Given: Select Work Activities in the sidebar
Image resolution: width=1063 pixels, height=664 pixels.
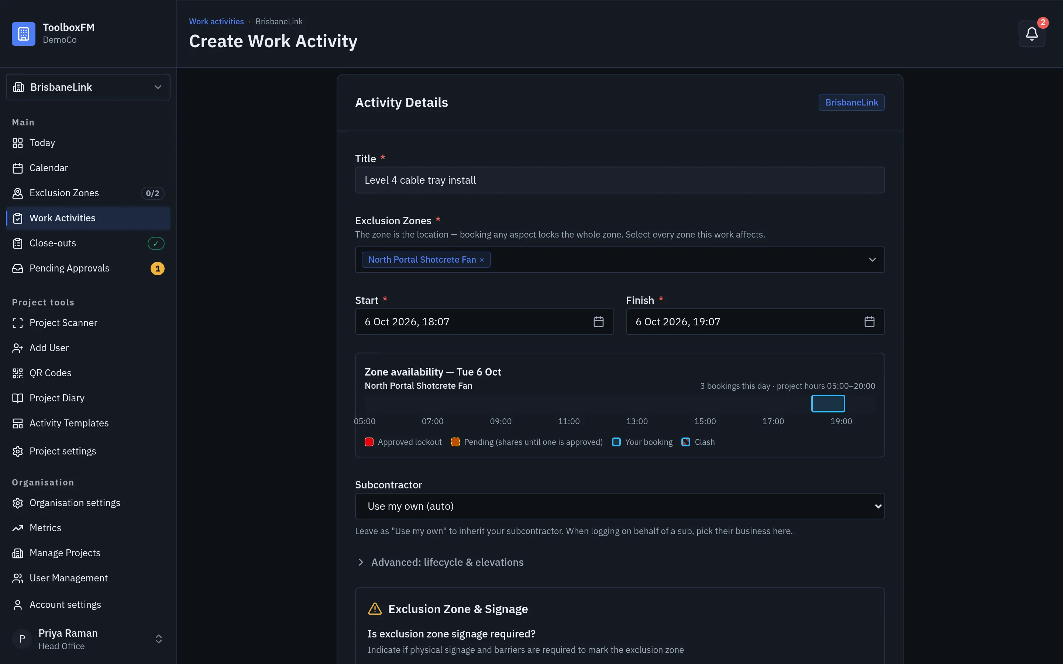Looking at the screenshot, I should pyautogui.click(x=88, y=218).
